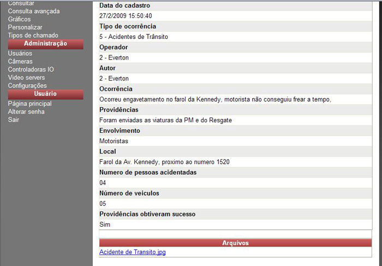Open the attached Acidente de Transito.jpg file
Screen dimensions: 382x266
tap(132, 252)
